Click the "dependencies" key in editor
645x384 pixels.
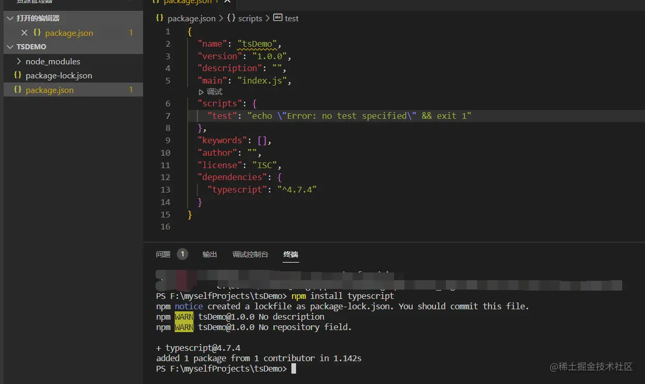[233, 177]
